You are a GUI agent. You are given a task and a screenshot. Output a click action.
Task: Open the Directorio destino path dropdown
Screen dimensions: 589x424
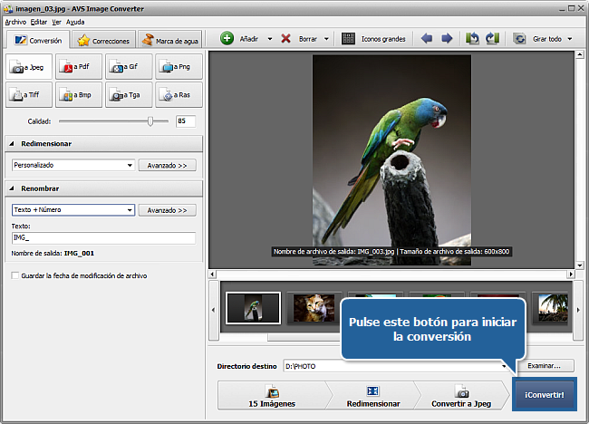(x=504, y=366)
